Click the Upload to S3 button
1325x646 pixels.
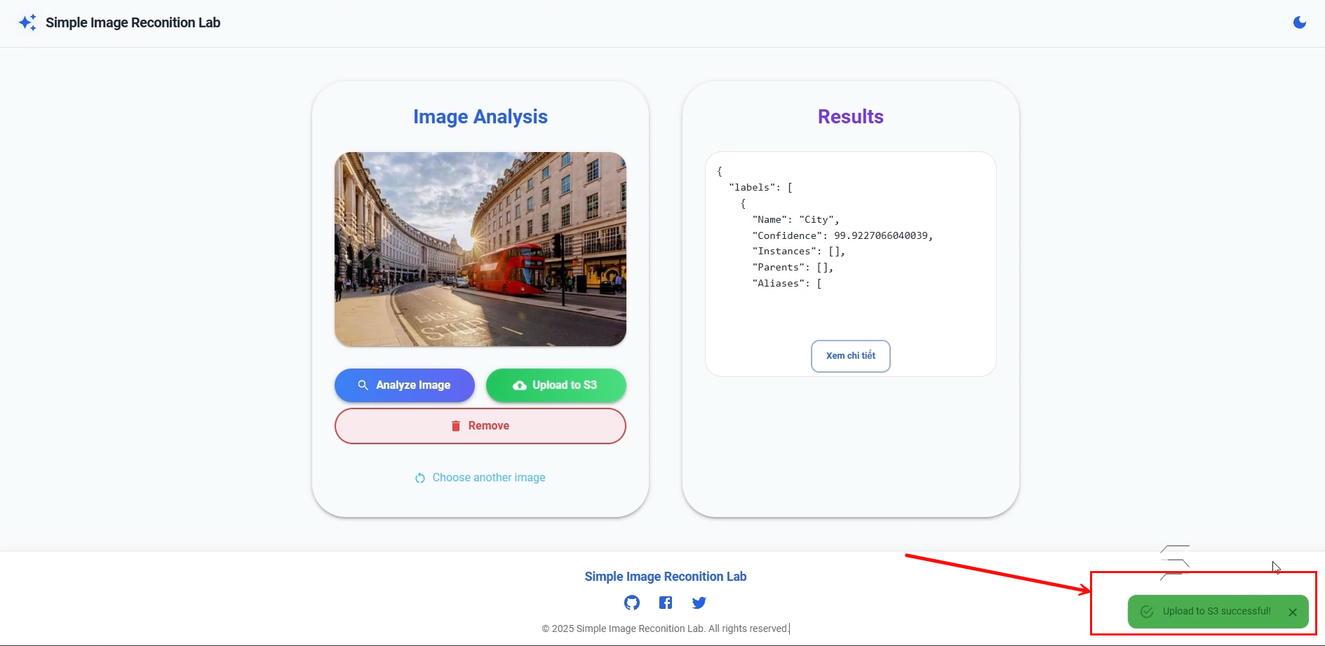[x=556, y=385]
